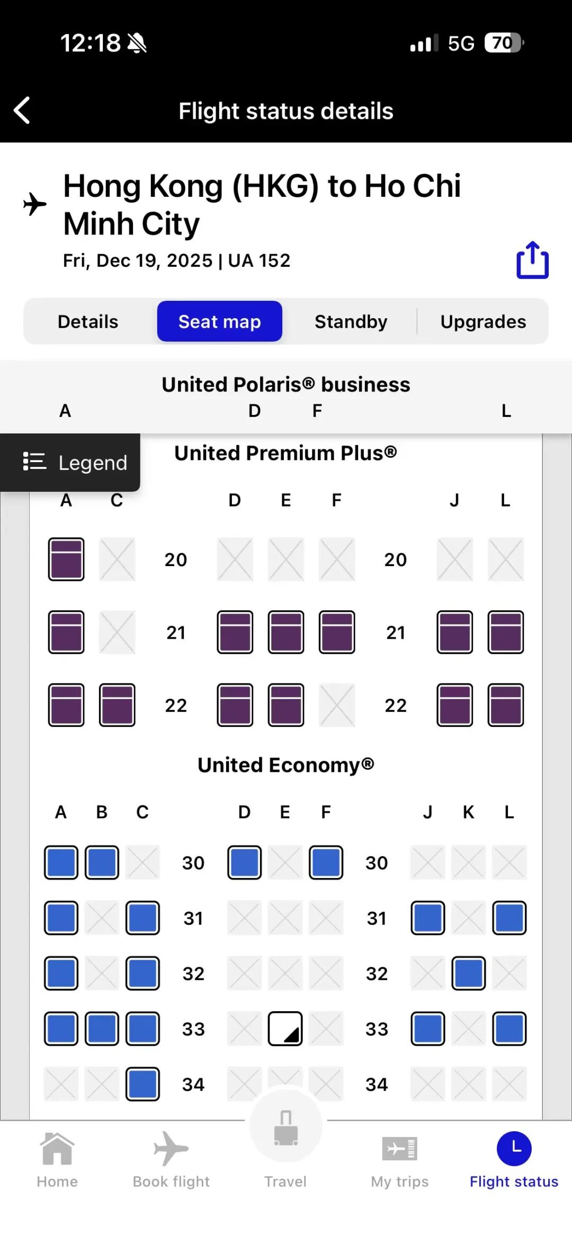Tap the share icon
This screenshot has width=572, height=1242.
click(532, 260)
